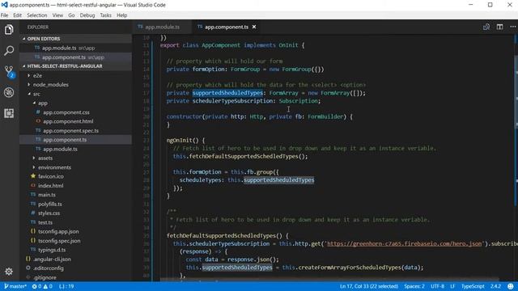Click the warnings count in status bar

pos(48,286)
